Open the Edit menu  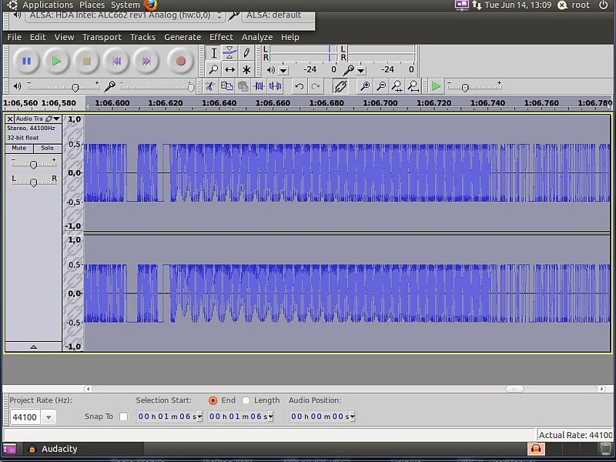pos(38,37)
